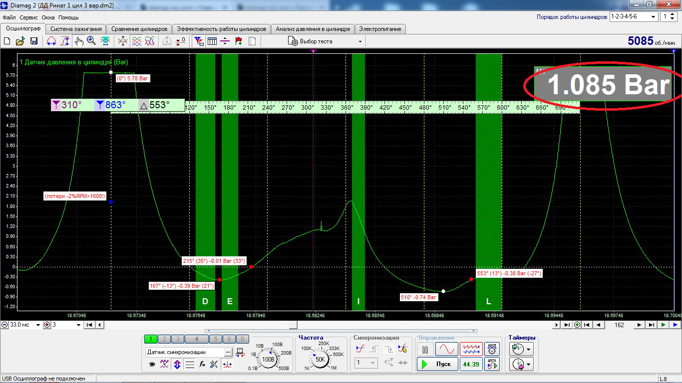Switch to the 'Система зажигания' tab
Screen dimensions: 682x383
76,29
